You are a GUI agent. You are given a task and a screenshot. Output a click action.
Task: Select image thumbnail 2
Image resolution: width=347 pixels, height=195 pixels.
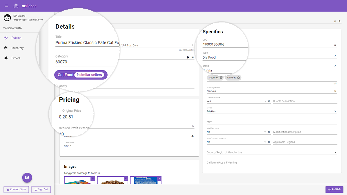[x=113, y=180]
